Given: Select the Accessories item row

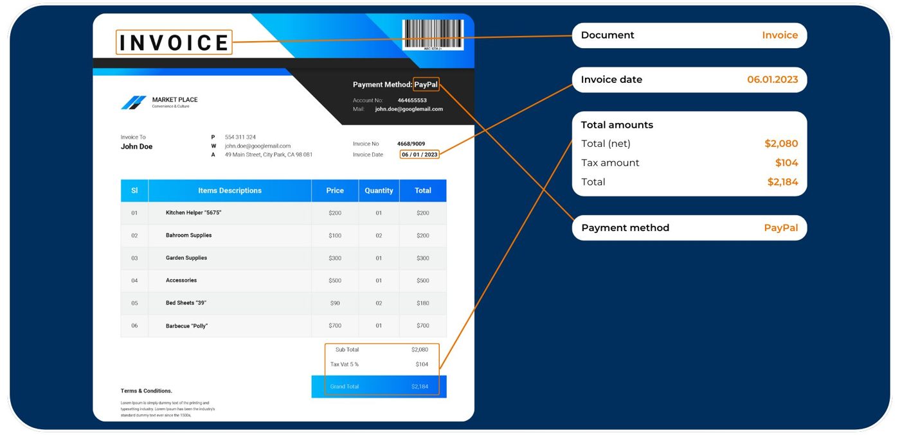Looking at the screenshot, I should click(x=283, y=280).
